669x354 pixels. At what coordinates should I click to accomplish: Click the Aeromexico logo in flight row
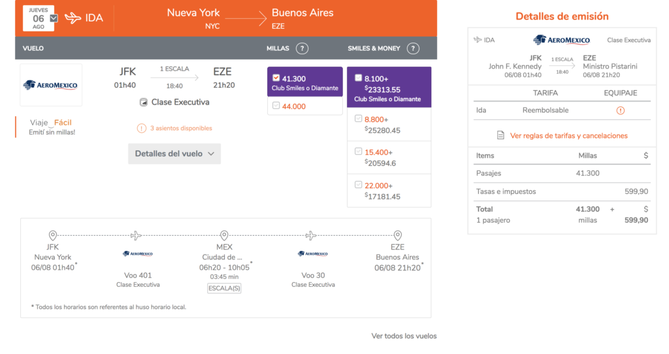pyautogui.click(x=51, y=85)
